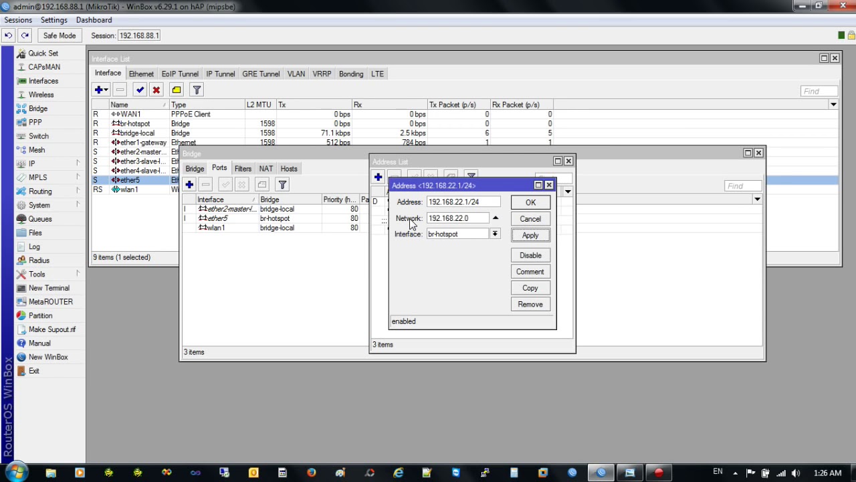This screenshot has height=482, width=856.
Task: Open Settings menu
Action: click(x=54, y=20)
